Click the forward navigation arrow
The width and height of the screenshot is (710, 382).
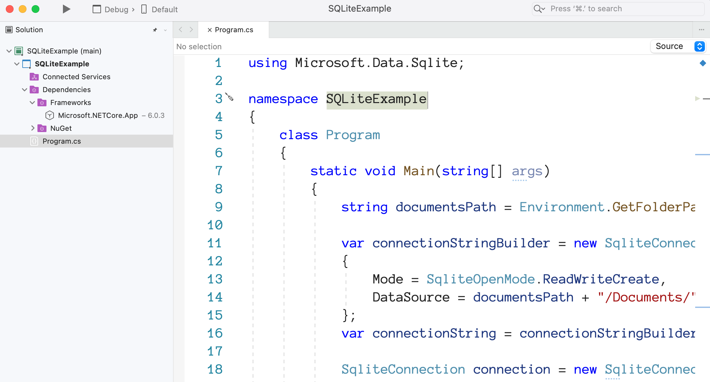(191, 29)
